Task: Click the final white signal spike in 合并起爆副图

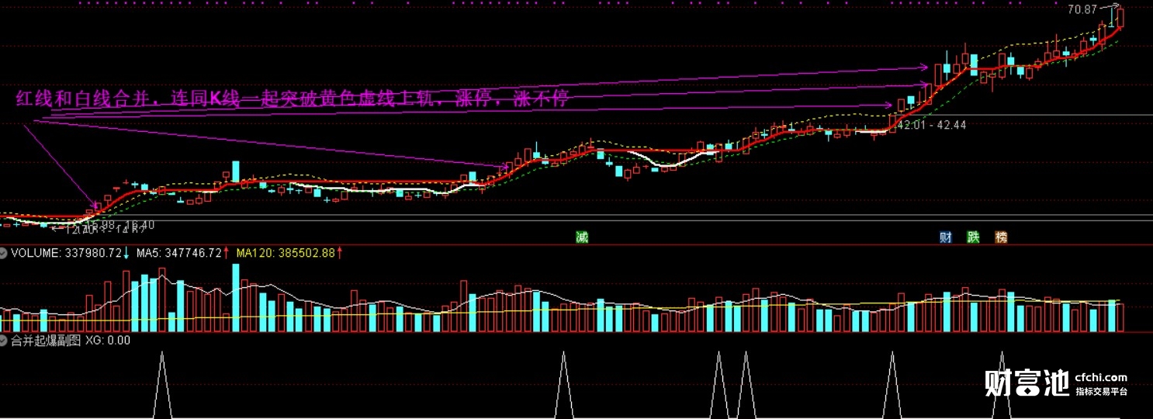Action: (1002, 385)
